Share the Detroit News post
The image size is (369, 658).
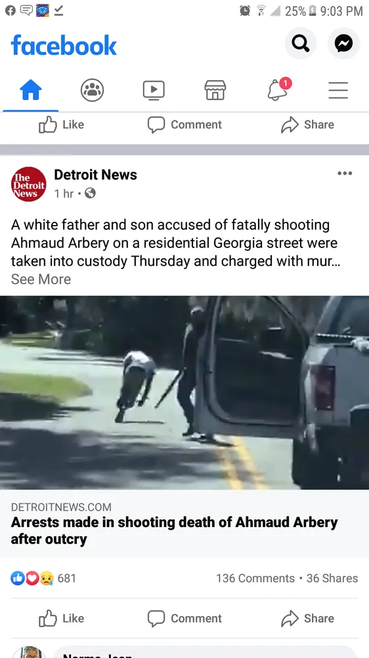307,618
